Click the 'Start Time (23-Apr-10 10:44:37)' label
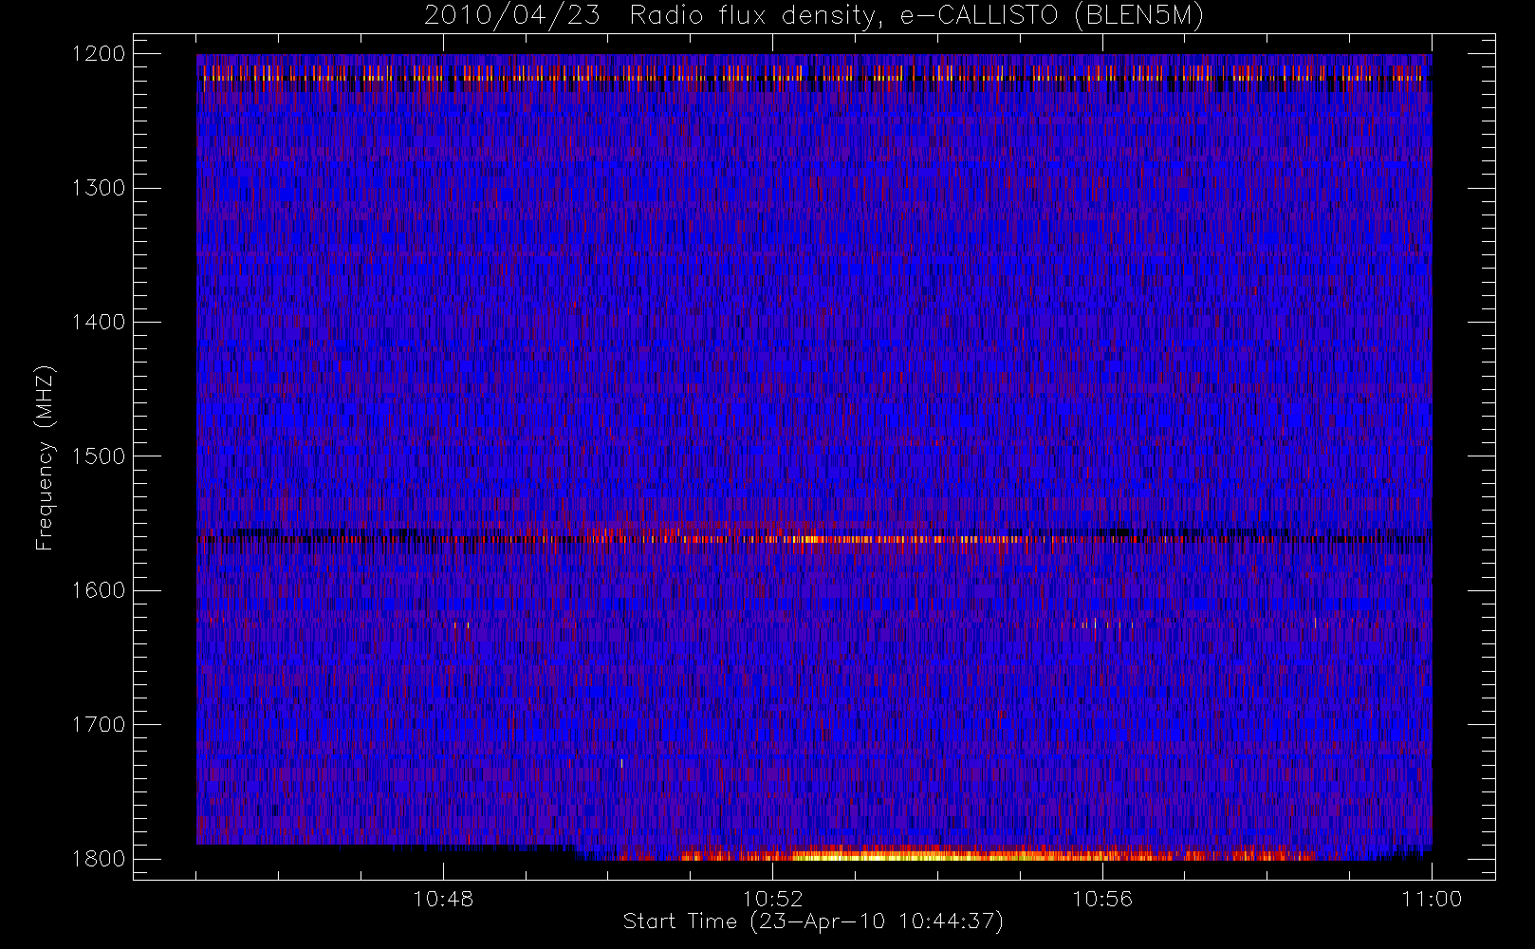Image resolution: width=1535 pixels, height=949 pixels. [x=813, y=921]
